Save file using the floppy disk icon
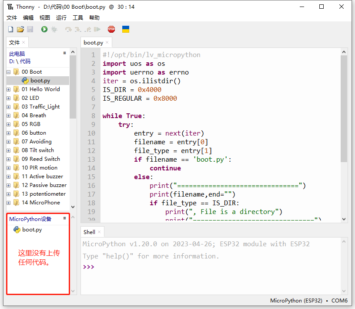Image resolution: width=355 pixels, height=309 pixels. [x=30, y=29]
